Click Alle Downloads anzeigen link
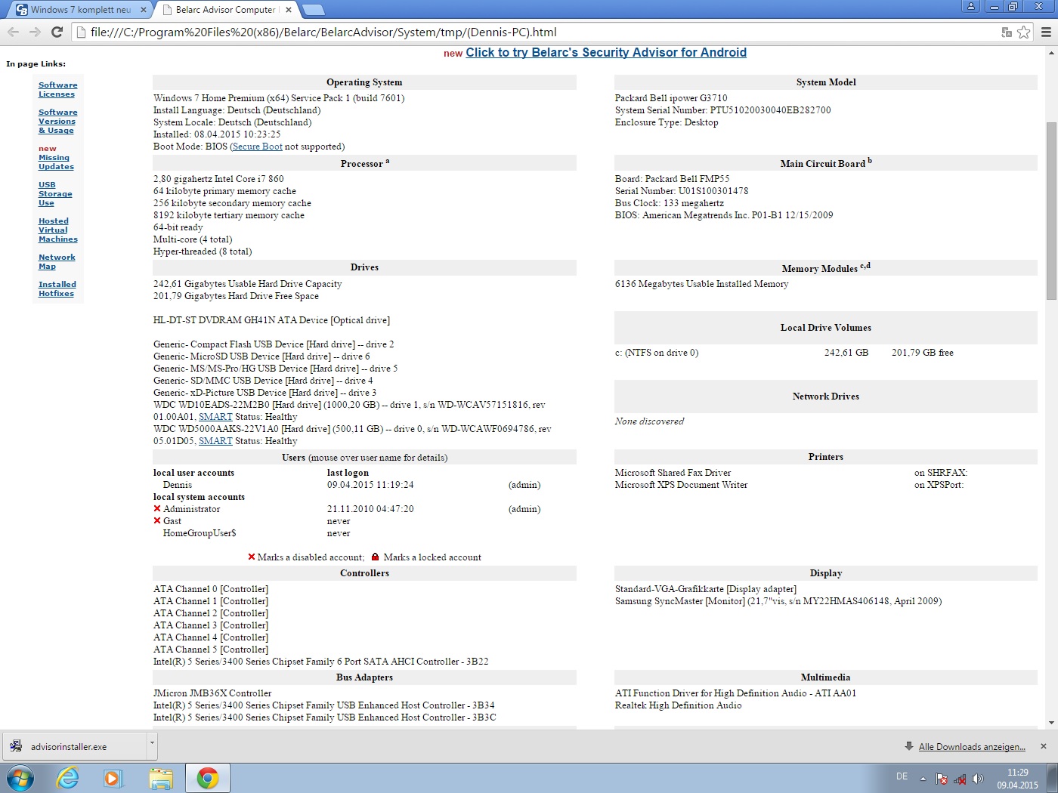The width and height of the screenshot is (1058, 793). click(x=972, y=746)
